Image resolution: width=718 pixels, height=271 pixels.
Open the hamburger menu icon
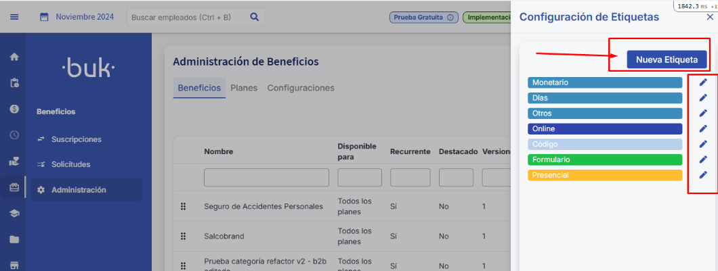click(15, 18)
